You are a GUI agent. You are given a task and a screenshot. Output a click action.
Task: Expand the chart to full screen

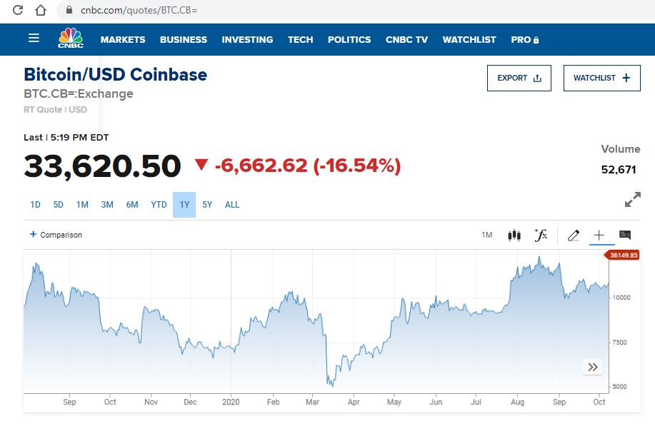(x=632, y=201)
